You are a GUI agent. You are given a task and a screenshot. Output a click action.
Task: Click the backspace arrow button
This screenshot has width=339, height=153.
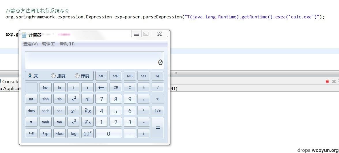click(101, 87)
